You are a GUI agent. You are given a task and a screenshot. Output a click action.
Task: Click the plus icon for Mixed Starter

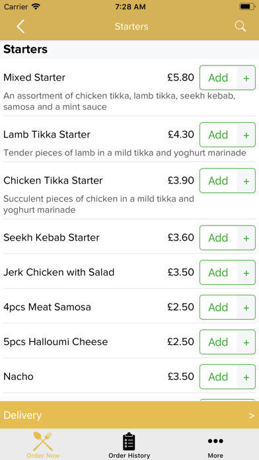pyautogui.click(x=246, y=78)
